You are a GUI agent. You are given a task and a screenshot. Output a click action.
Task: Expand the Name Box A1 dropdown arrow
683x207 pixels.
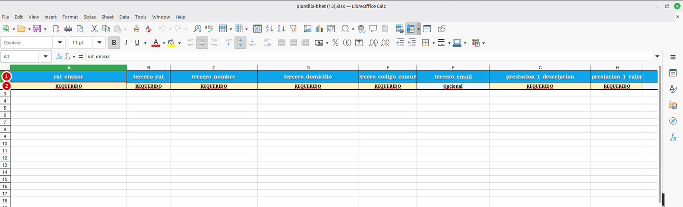click(x=46, y=56)
